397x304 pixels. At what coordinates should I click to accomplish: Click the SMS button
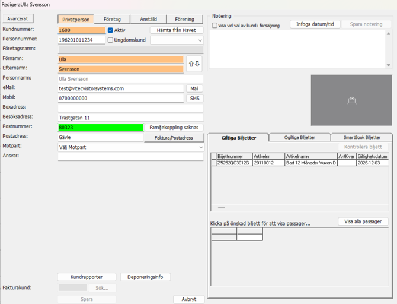(194, 98)
